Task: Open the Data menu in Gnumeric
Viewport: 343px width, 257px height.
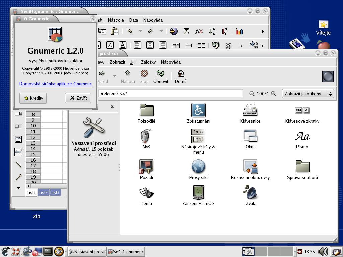Action: tap(133, 20)
